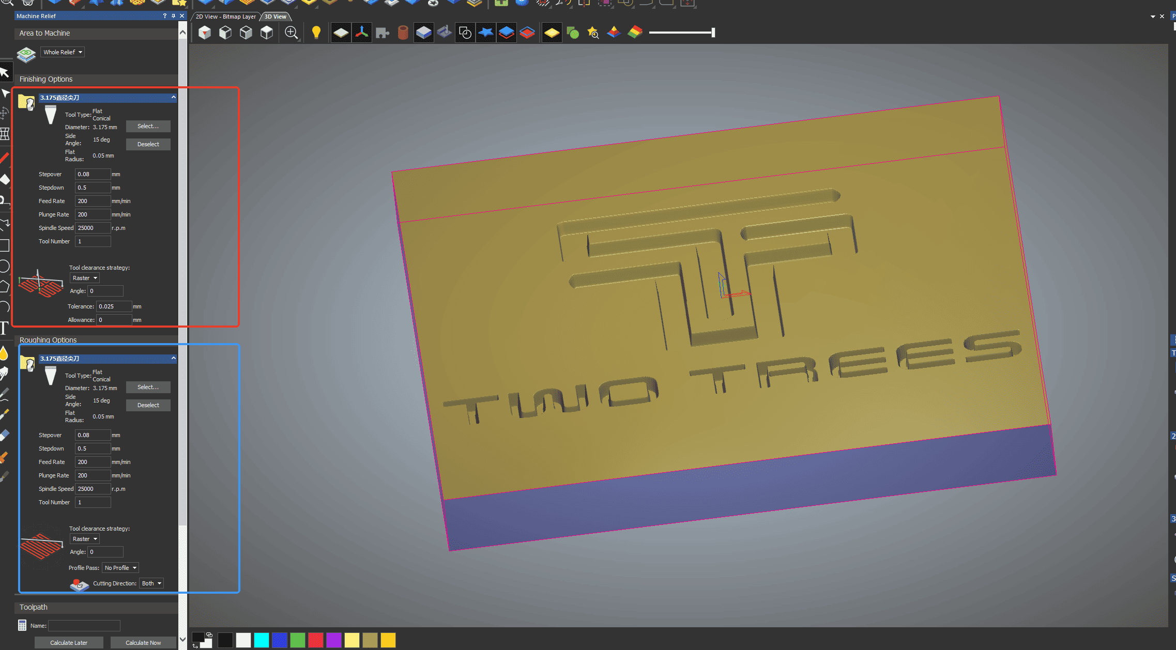Screen dimensions: 1176x650
Task: Click the roughing Angle field
Action: pyautogui.click(x=105, y=552)
